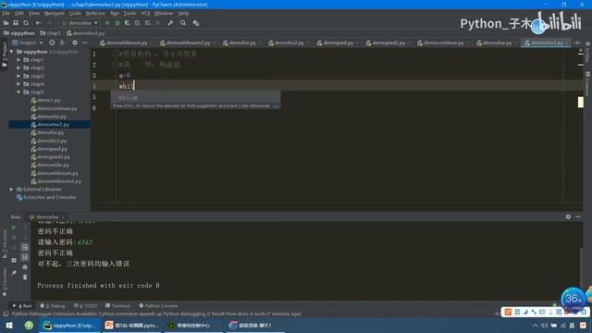Open the Python Console tab

pyautogui.click(x=158, y=306)
